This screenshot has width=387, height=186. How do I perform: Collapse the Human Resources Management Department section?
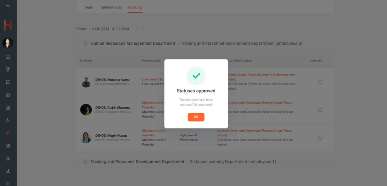tap(86, 44)
